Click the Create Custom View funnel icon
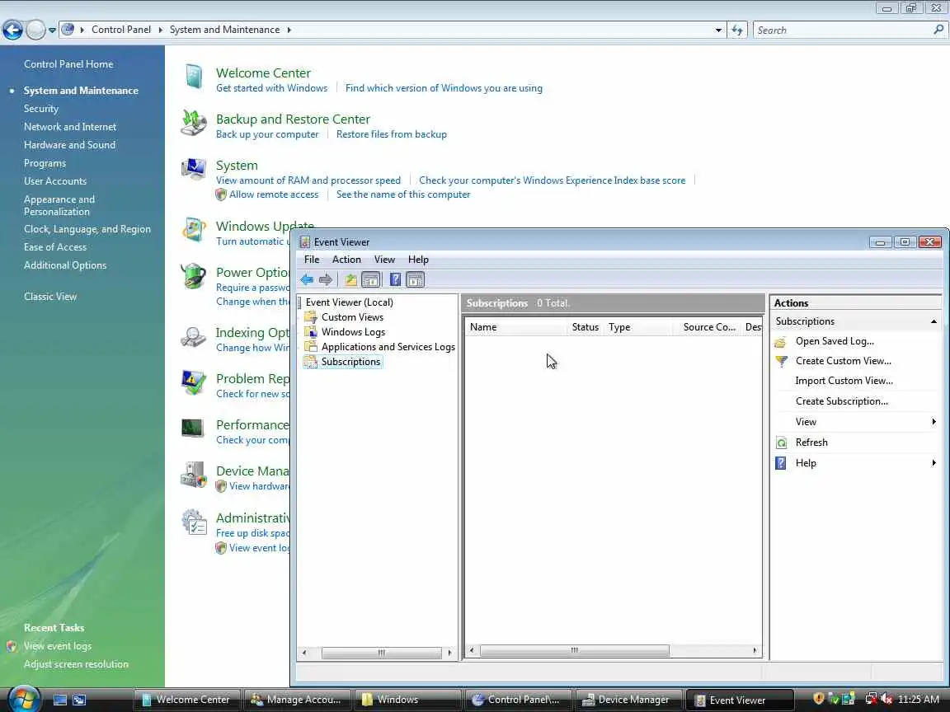 point(782,362)
